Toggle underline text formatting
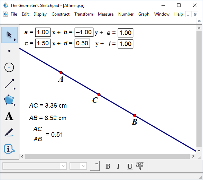 coord(130,166)
